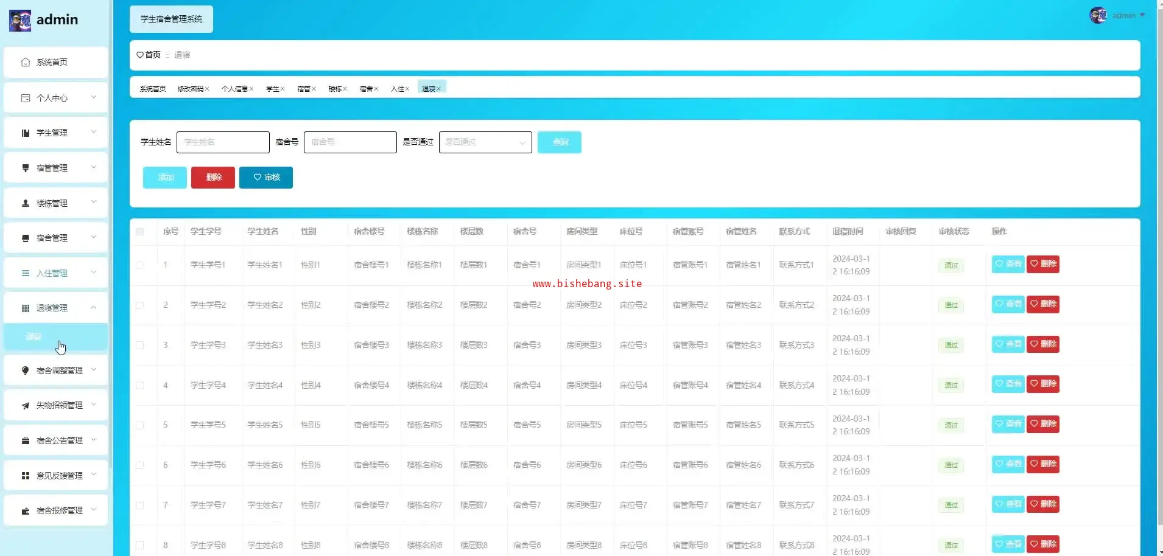This screenshot has width=1163, height=556.
Task: Click the 学生管理 sidebar icon
Action: [x=26, y=133]
